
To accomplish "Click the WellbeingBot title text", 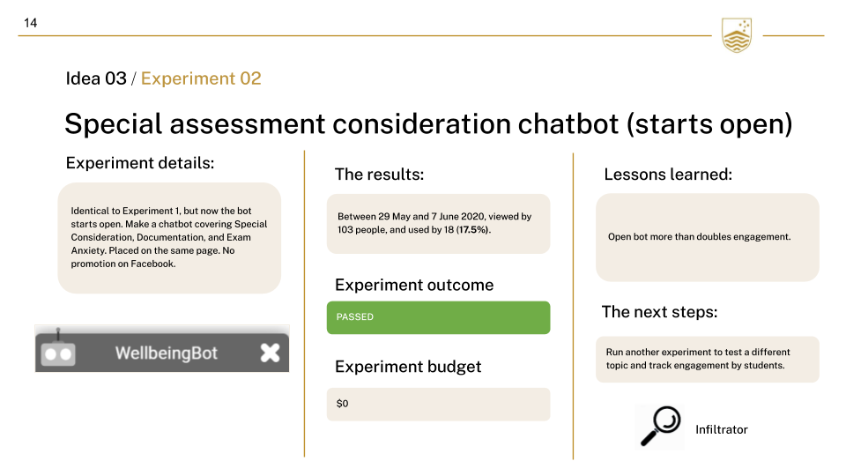I will pos(166,353).
